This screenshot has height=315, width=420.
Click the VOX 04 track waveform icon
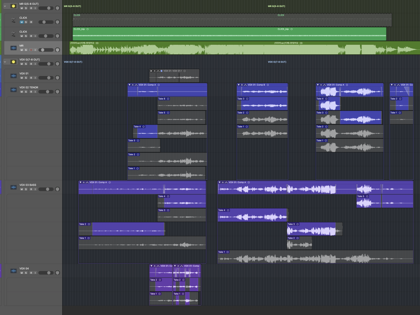13,271
